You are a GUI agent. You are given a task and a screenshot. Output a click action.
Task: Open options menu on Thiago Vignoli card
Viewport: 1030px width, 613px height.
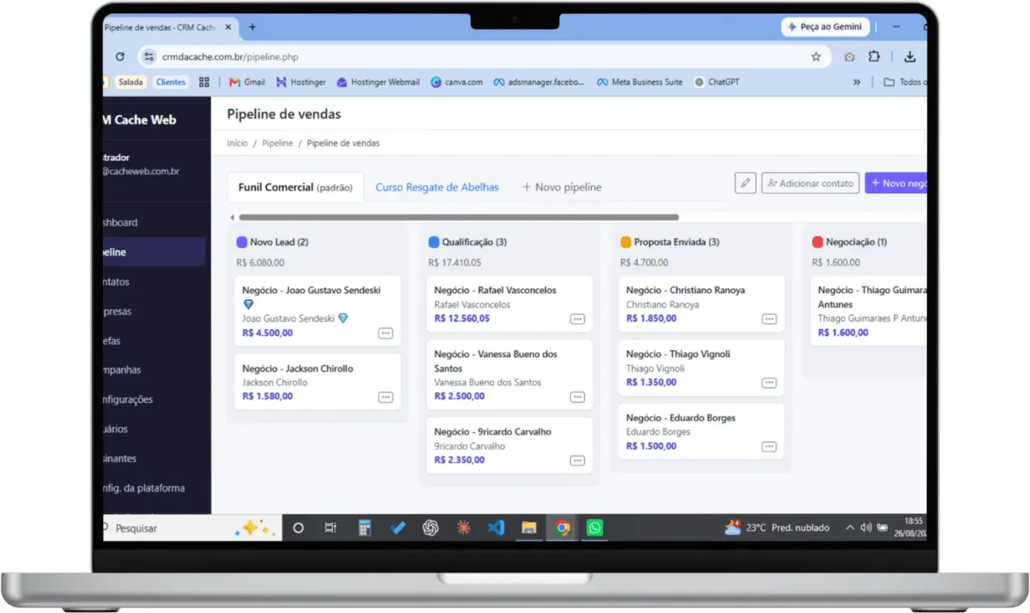[x=769, y=383]
